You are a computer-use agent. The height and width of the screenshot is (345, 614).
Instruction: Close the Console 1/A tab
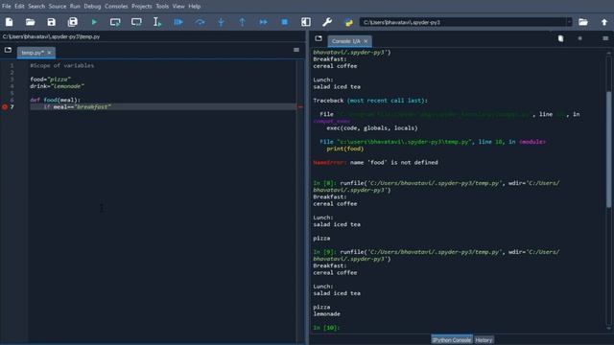(x=366, y=41)
